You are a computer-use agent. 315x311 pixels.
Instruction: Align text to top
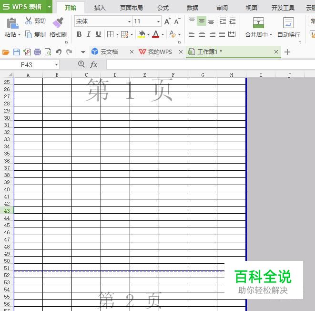pyautogui.click(x=192, y=21)
